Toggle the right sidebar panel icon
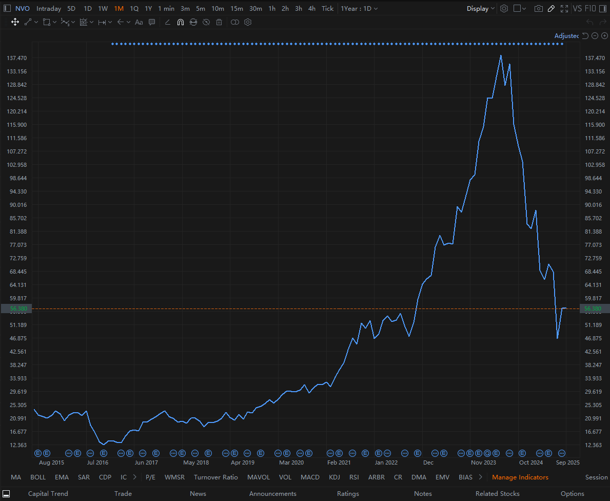This screenshot has width=610, height=501. 603,9
